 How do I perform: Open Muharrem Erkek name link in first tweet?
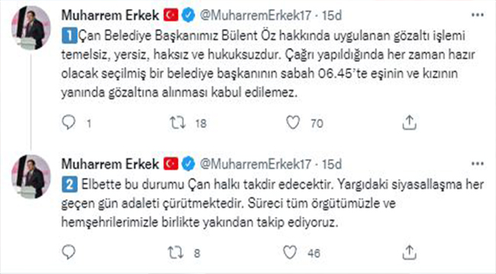tap(110, 15)
